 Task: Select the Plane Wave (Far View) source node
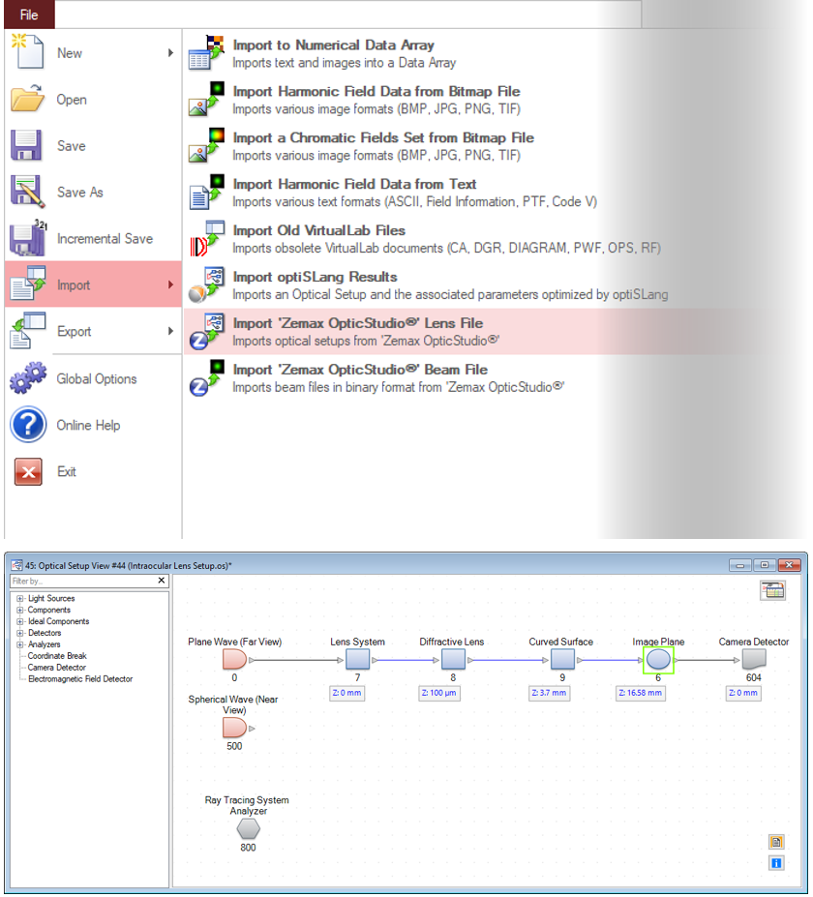pyautogui.click(x=234, y=660)
